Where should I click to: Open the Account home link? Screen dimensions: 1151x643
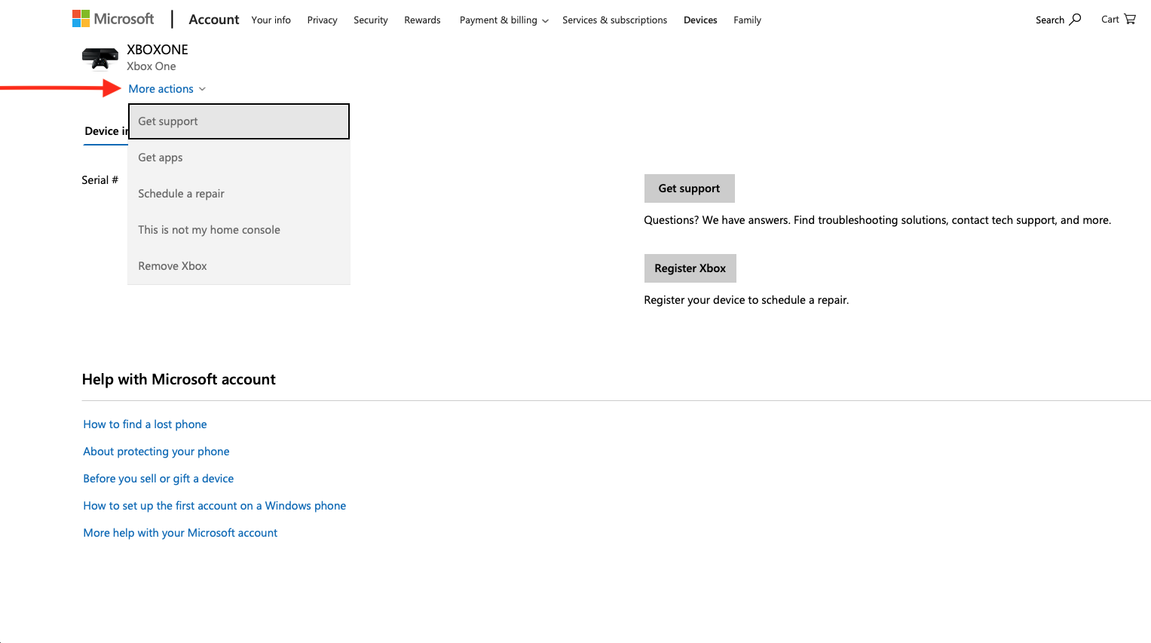(x=213, y=20)
